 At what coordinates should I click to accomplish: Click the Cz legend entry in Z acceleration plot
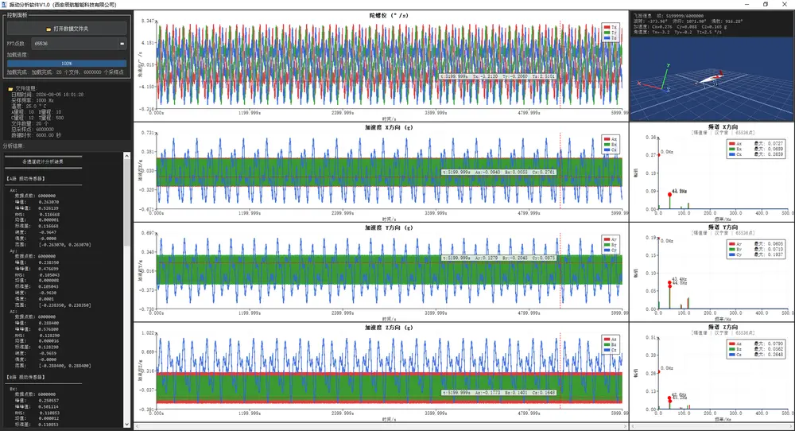[x=611, y=351]
